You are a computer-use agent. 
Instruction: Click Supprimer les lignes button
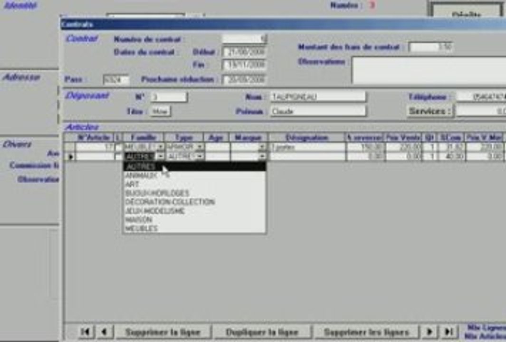(366, 332)
